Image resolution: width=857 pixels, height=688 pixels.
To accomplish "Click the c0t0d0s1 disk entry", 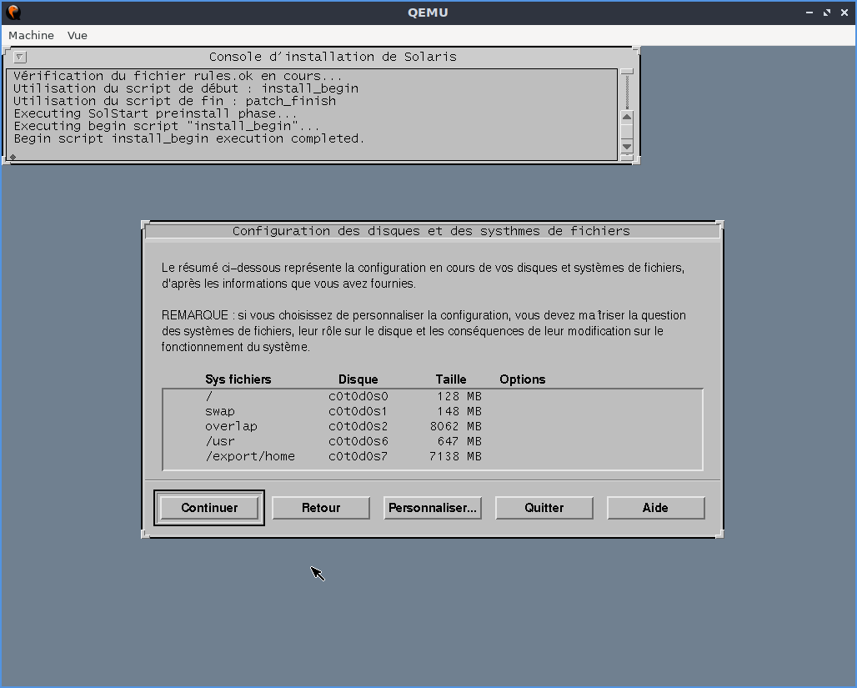I will 358,411.
